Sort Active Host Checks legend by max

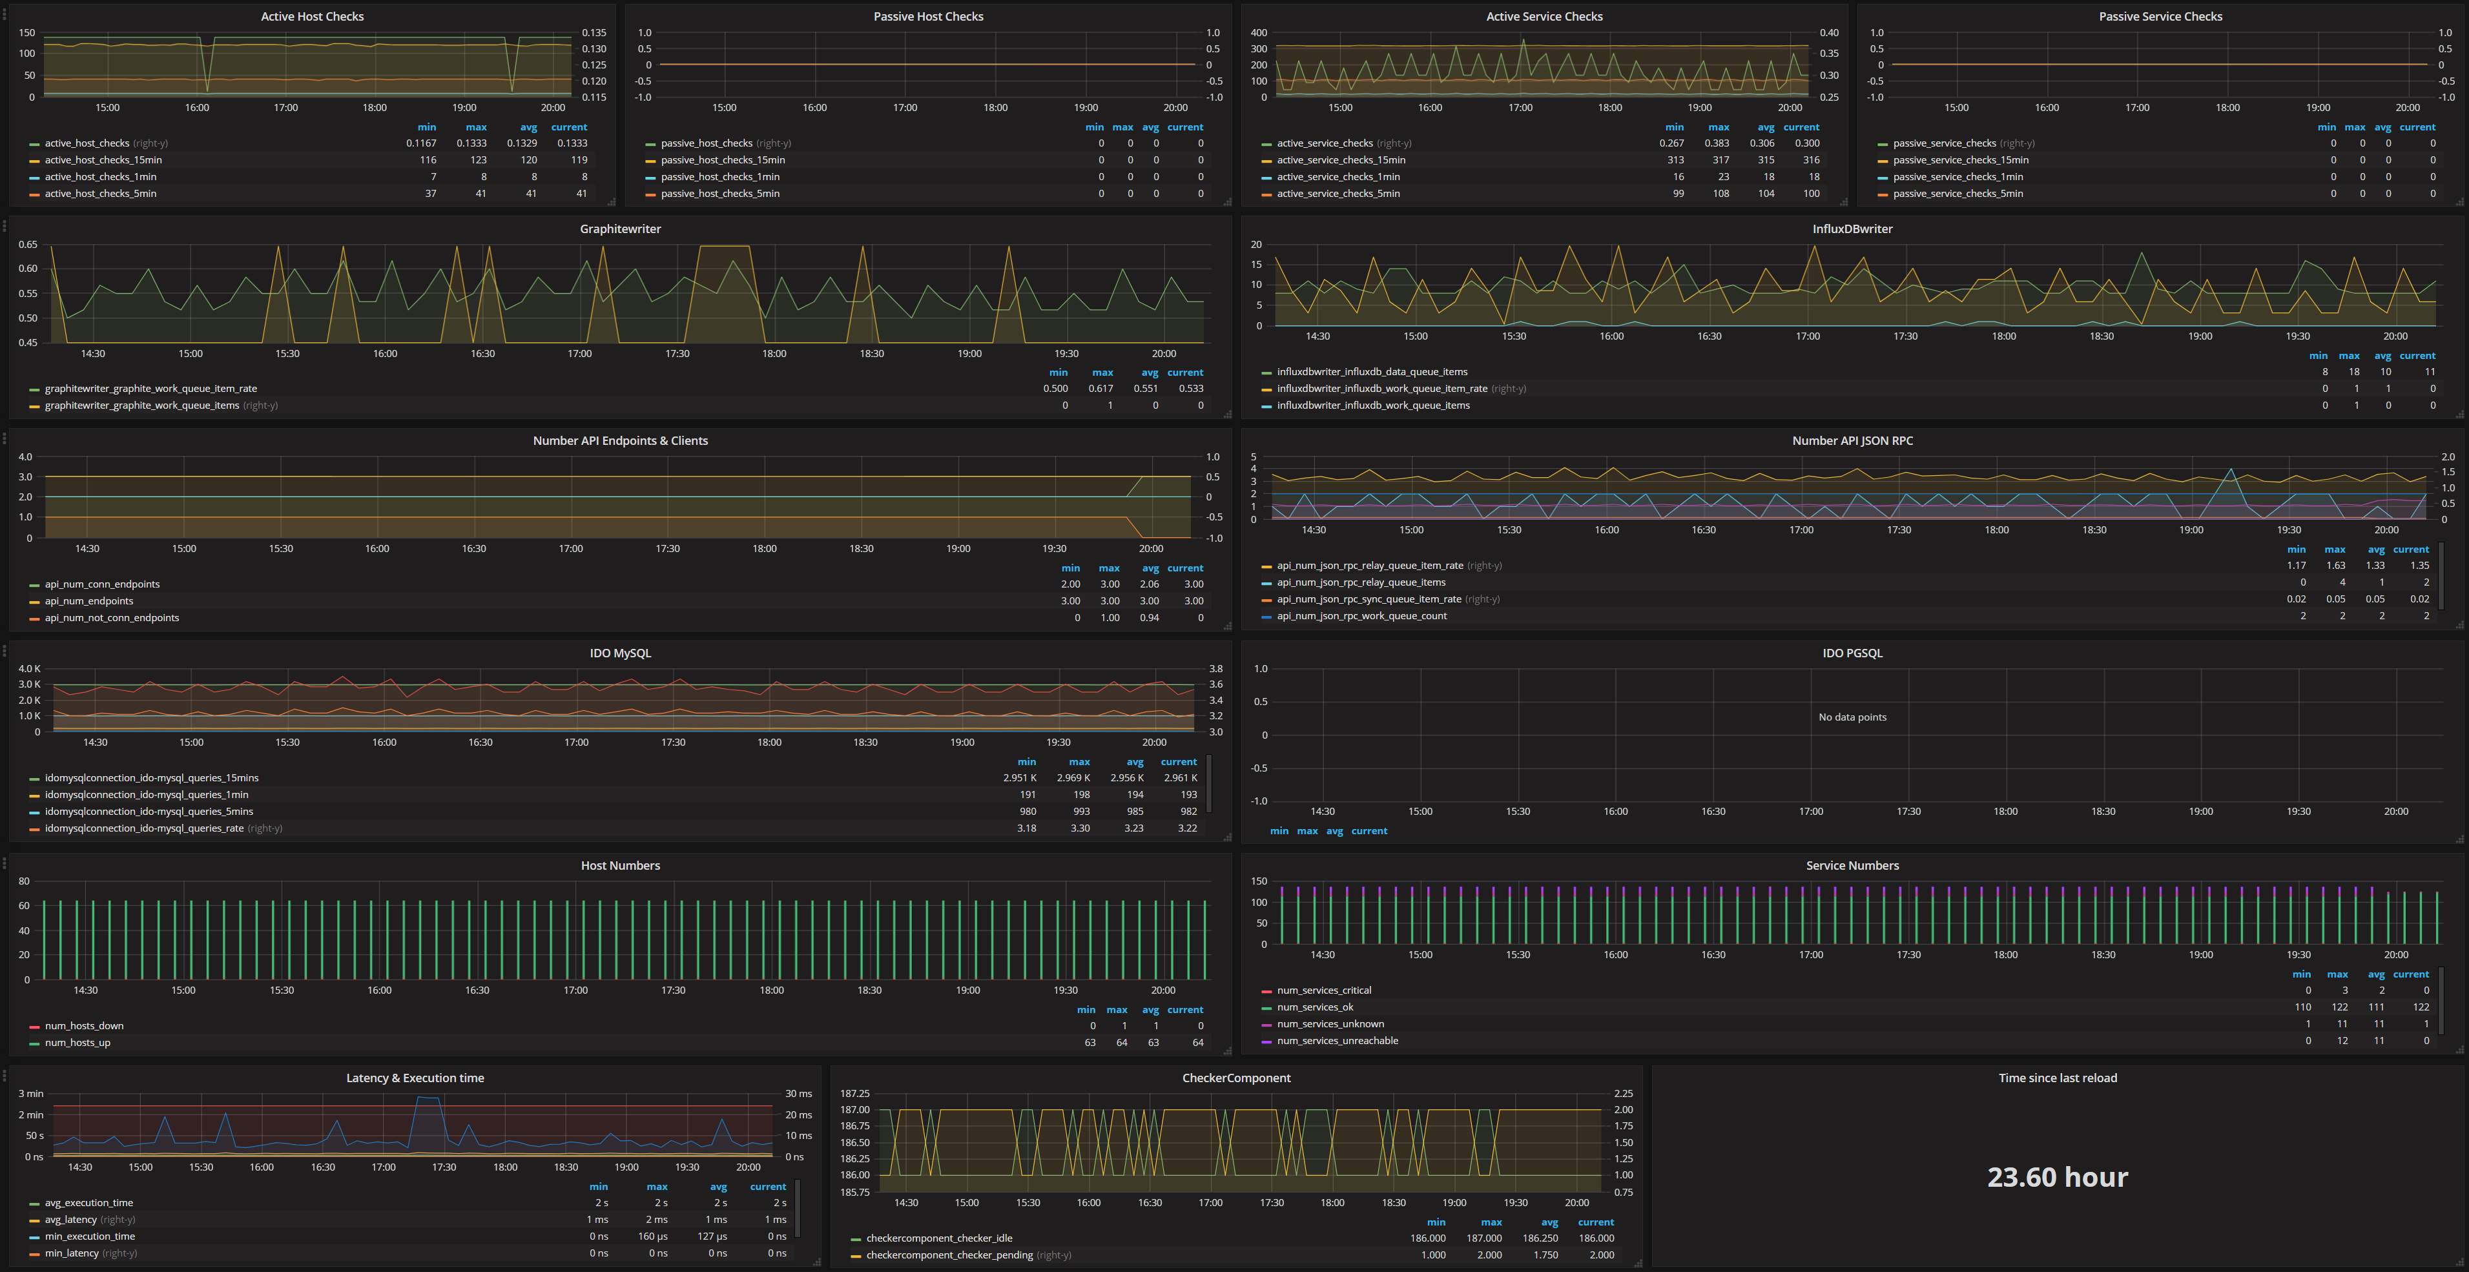tap(475, 127)
